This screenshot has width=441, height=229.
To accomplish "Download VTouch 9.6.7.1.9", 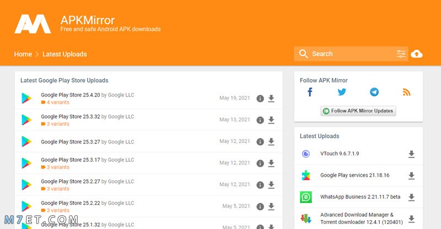I will coord(411,154).
